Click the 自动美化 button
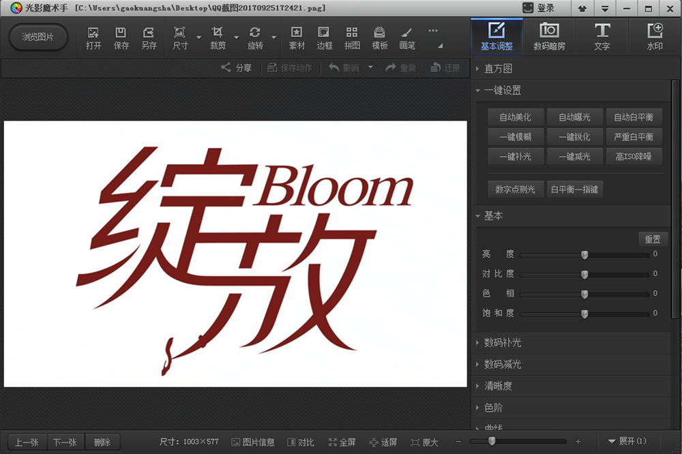The height and width of the screenshot is (454, 682). pyautogui.click(x=516, y=117)
